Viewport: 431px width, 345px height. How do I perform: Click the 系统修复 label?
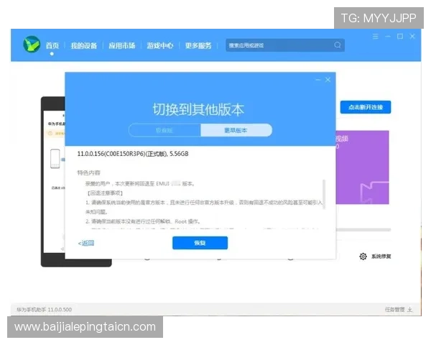(381, 257)
